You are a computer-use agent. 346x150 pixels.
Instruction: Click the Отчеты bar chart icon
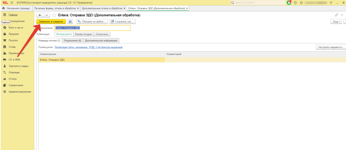pyautogui.click(x=4, y=79)
